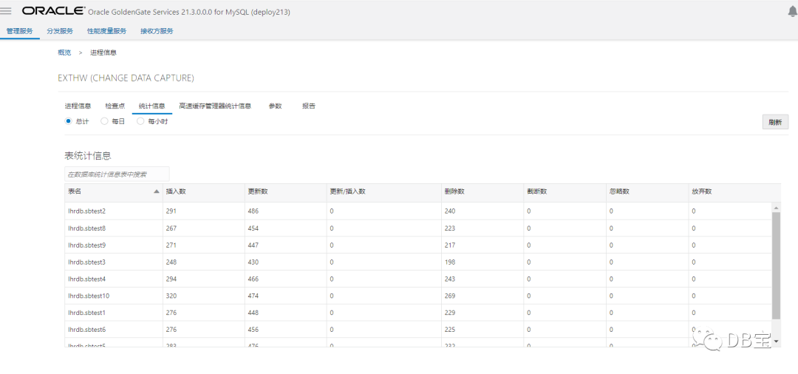798x374 pixels.
Task: Click delete count 225 for sbtest6
Action: pos(450,330)
